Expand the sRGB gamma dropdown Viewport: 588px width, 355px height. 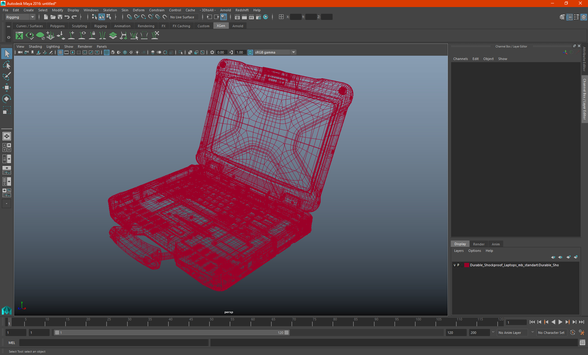click(x=293, y=52)
